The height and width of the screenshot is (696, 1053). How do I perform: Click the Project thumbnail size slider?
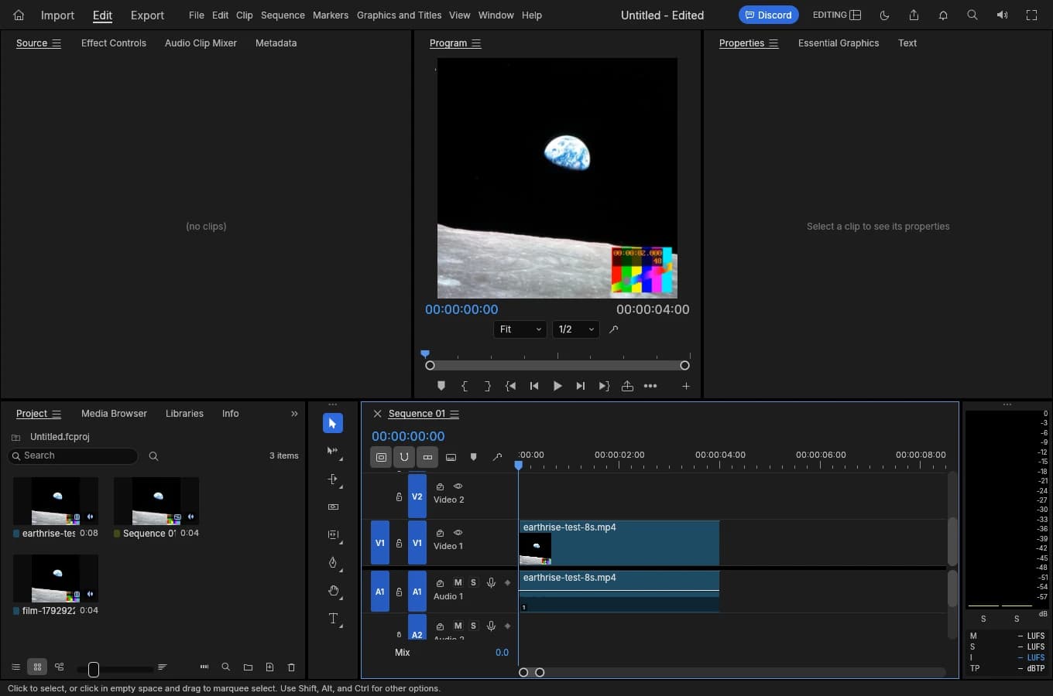[115, 669]
